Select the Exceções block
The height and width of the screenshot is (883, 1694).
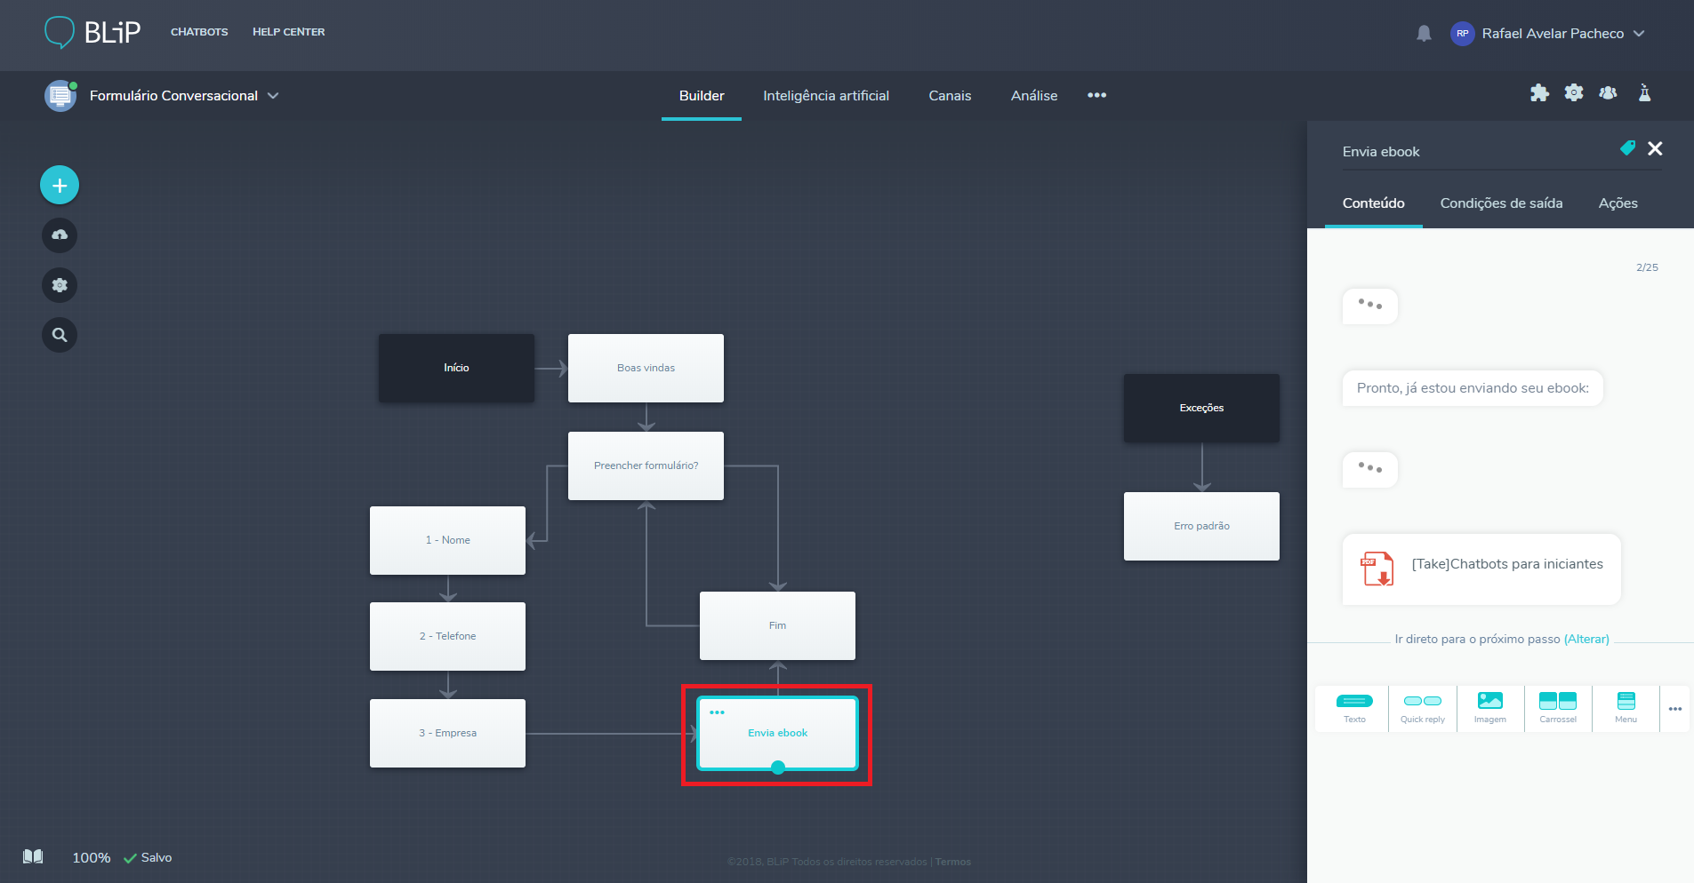[1201, 408]
